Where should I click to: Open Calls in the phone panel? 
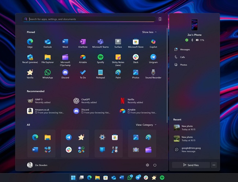click(x=179, y=57)
